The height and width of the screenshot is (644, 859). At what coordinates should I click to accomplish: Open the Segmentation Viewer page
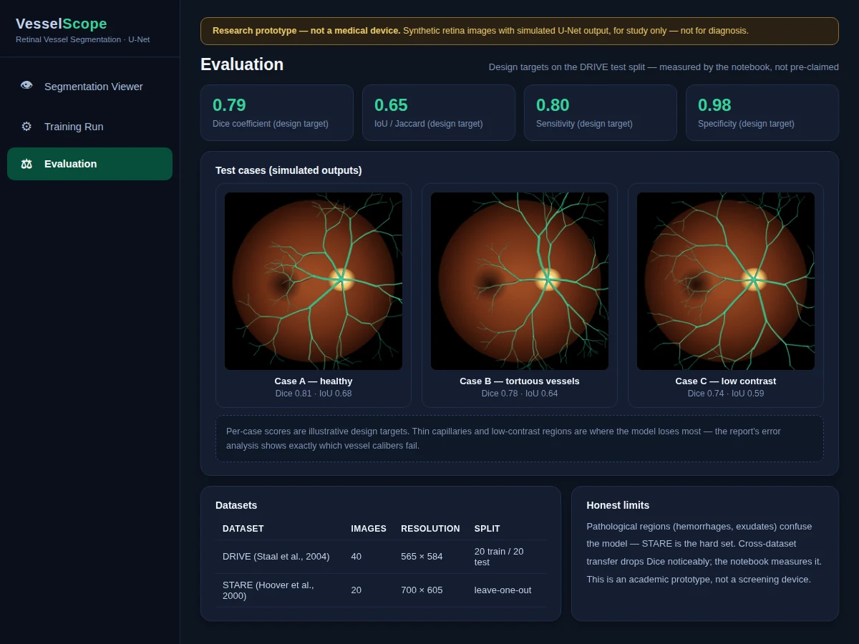[x=89, y=87]
